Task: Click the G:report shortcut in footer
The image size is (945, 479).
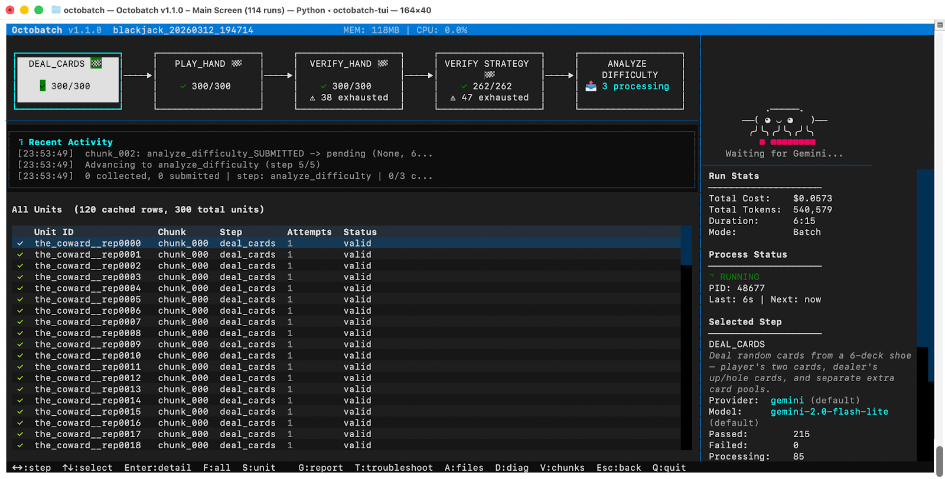Action: pyautogui.click(x=320, y=468)
